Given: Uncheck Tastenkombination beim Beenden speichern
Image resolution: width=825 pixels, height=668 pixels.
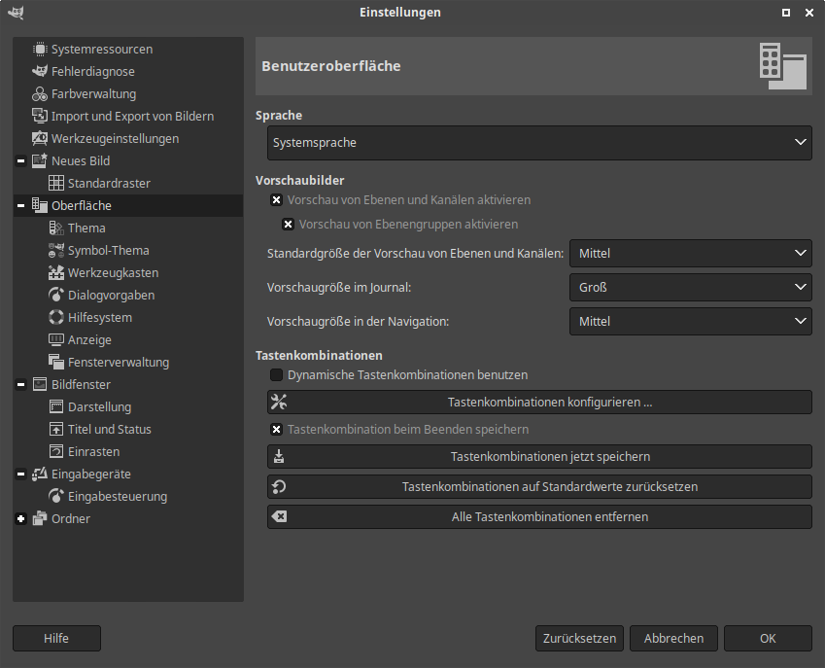Looking at the screenshot, I should click(x=277, y=430).
